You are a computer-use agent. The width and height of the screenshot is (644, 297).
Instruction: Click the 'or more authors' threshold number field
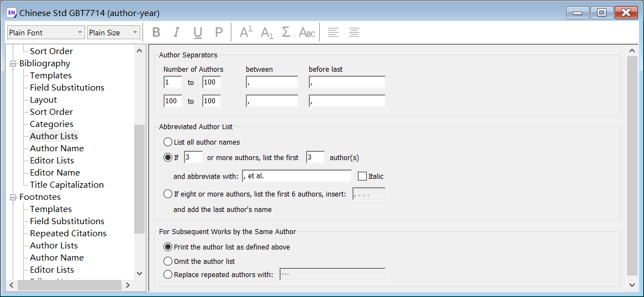[193, 157]
